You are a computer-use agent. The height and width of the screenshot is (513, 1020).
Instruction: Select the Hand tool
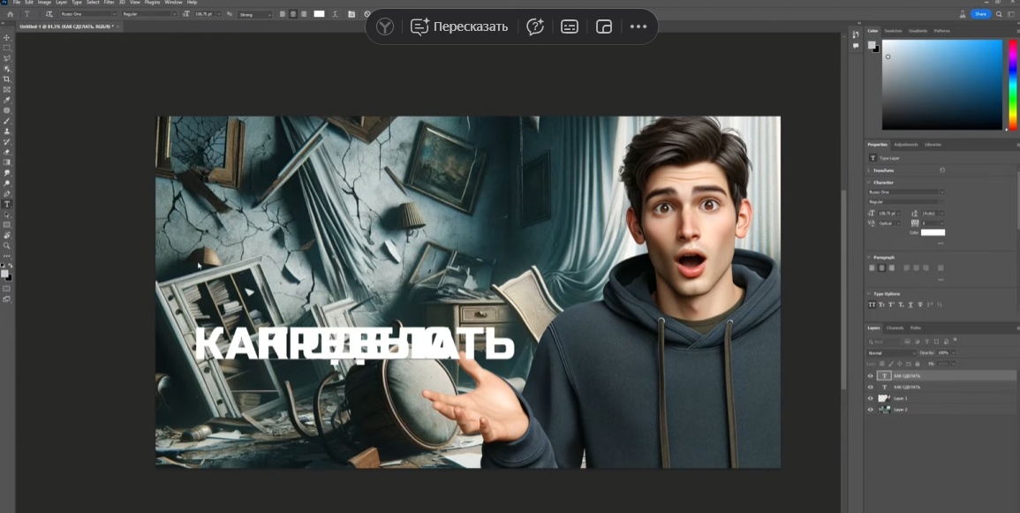6,236
